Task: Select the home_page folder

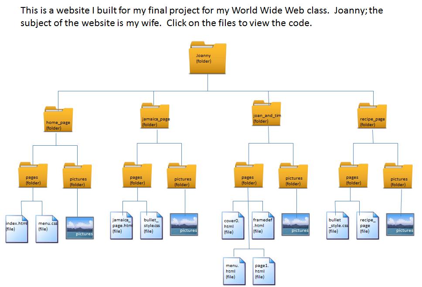Action: click(57, 120)
